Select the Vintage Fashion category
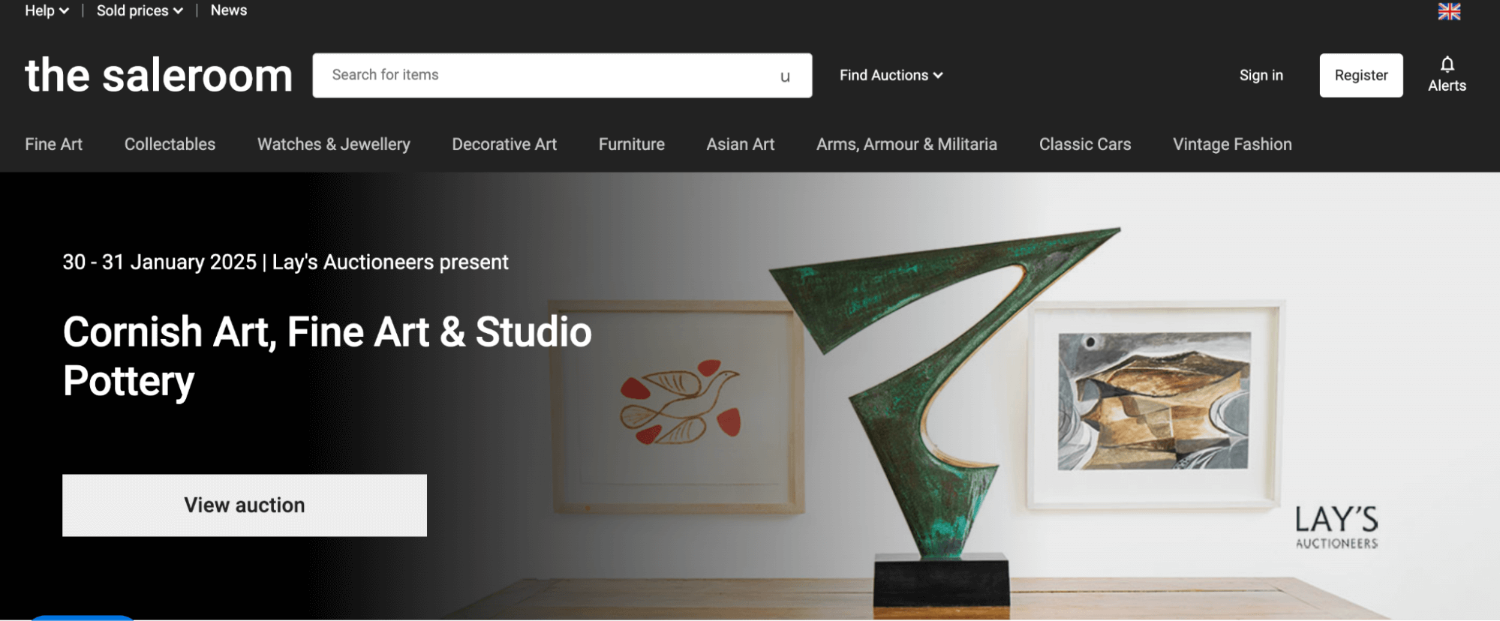The width and height of the screenshot is (1500, 621). coord(1232,144)
